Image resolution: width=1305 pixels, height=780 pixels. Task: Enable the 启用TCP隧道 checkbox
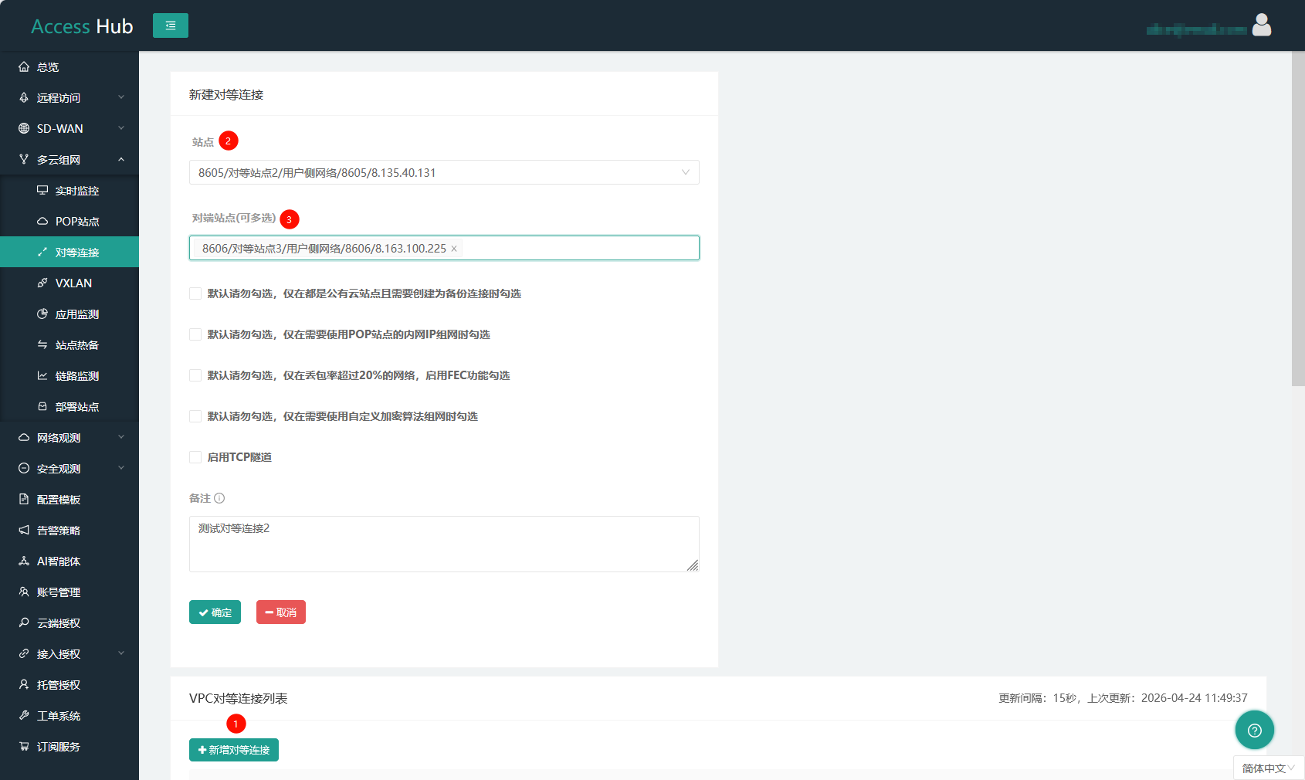pos(195,457)
